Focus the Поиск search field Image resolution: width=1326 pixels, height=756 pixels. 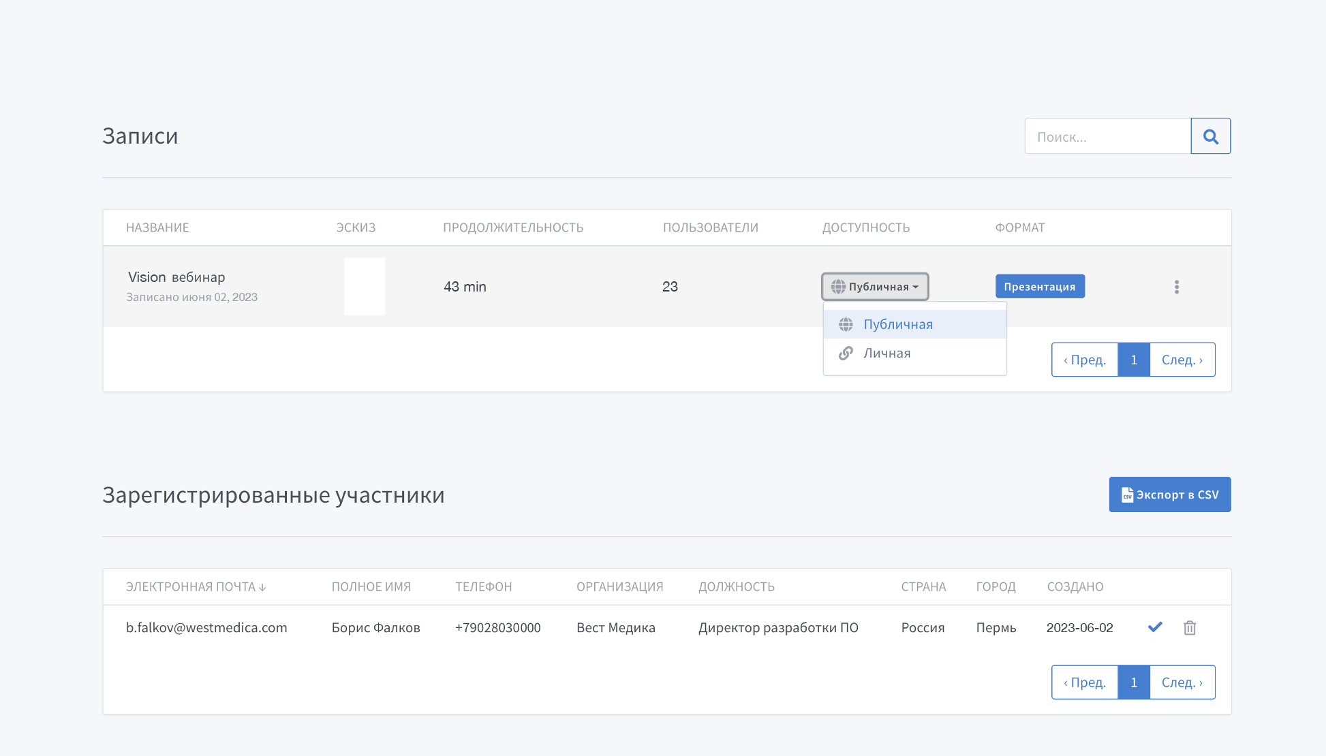(x=1108, y=136)
